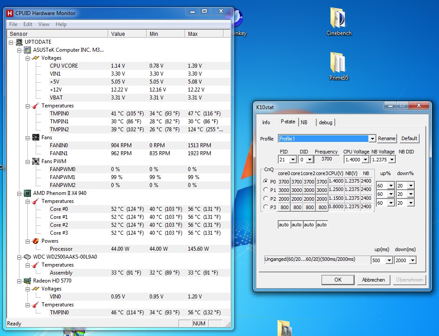This screenshot has height=336, width=439.
Task: Collapse the Fans PWM tree node
Action: (x=27, y=162)
